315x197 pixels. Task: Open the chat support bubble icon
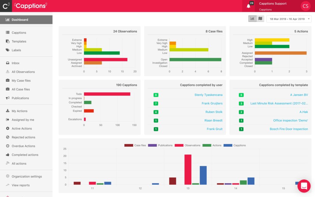tap(304, 186)
